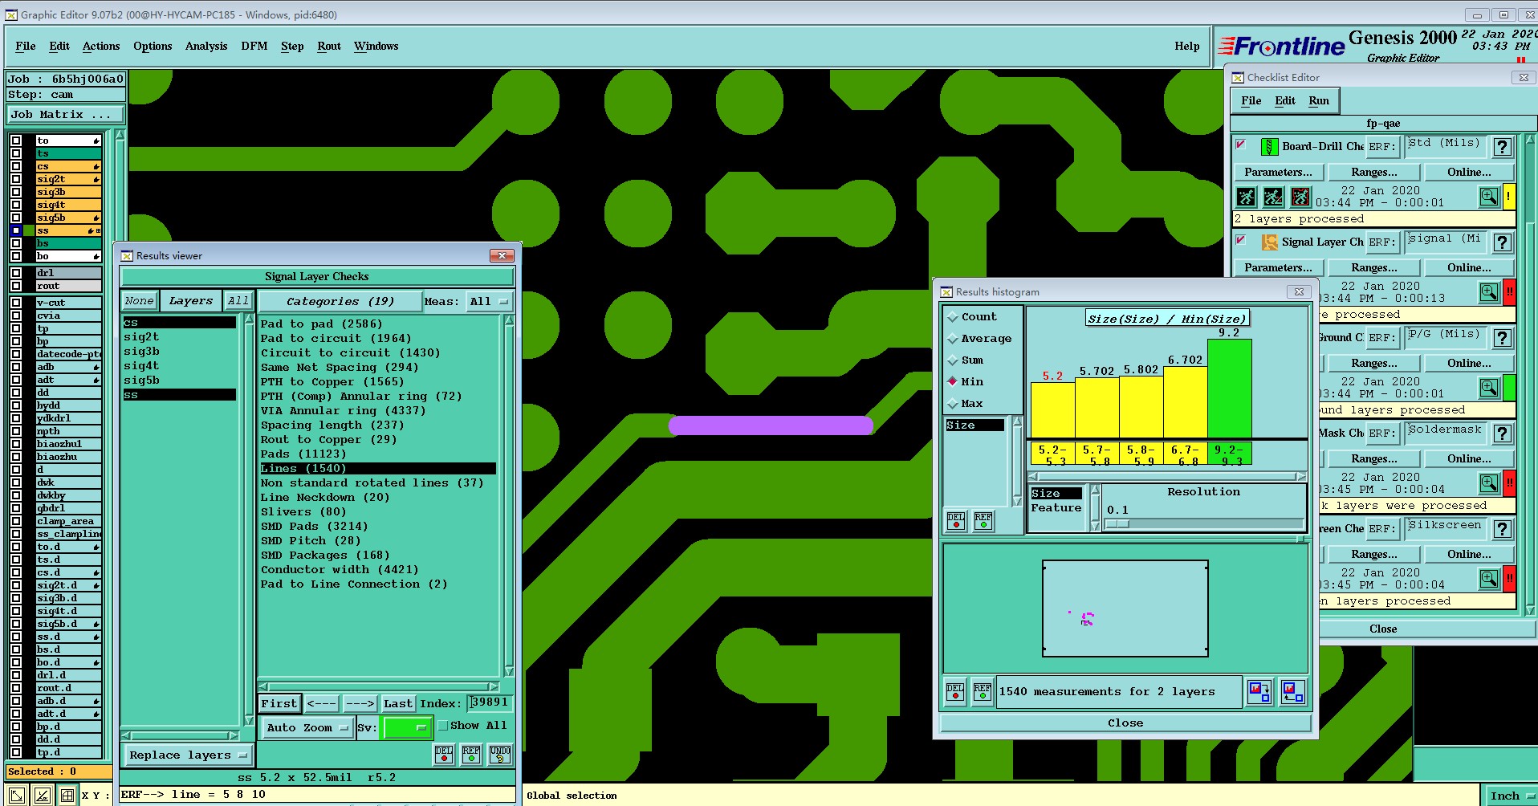This screenshot has width=1538, height=806.
Task: Click the green drill icon for Board-Drill Checks
Action: pos(1269,147)
